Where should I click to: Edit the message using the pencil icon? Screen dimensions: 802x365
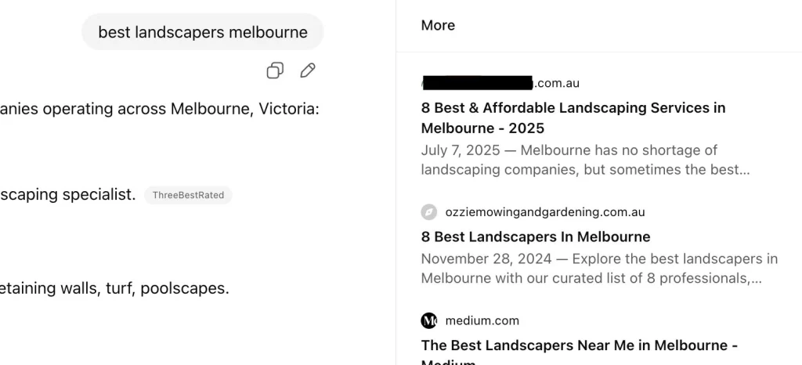(x=308, y=71)
